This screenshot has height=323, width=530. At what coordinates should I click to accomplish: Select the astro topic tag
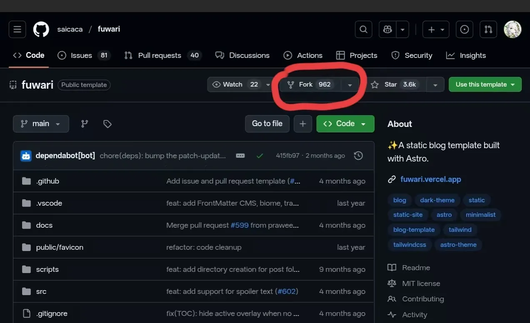pos(444,215)
